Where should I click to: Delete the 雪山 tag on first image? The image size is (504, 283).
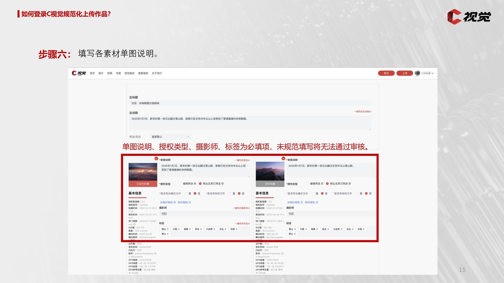pos(168,229)
